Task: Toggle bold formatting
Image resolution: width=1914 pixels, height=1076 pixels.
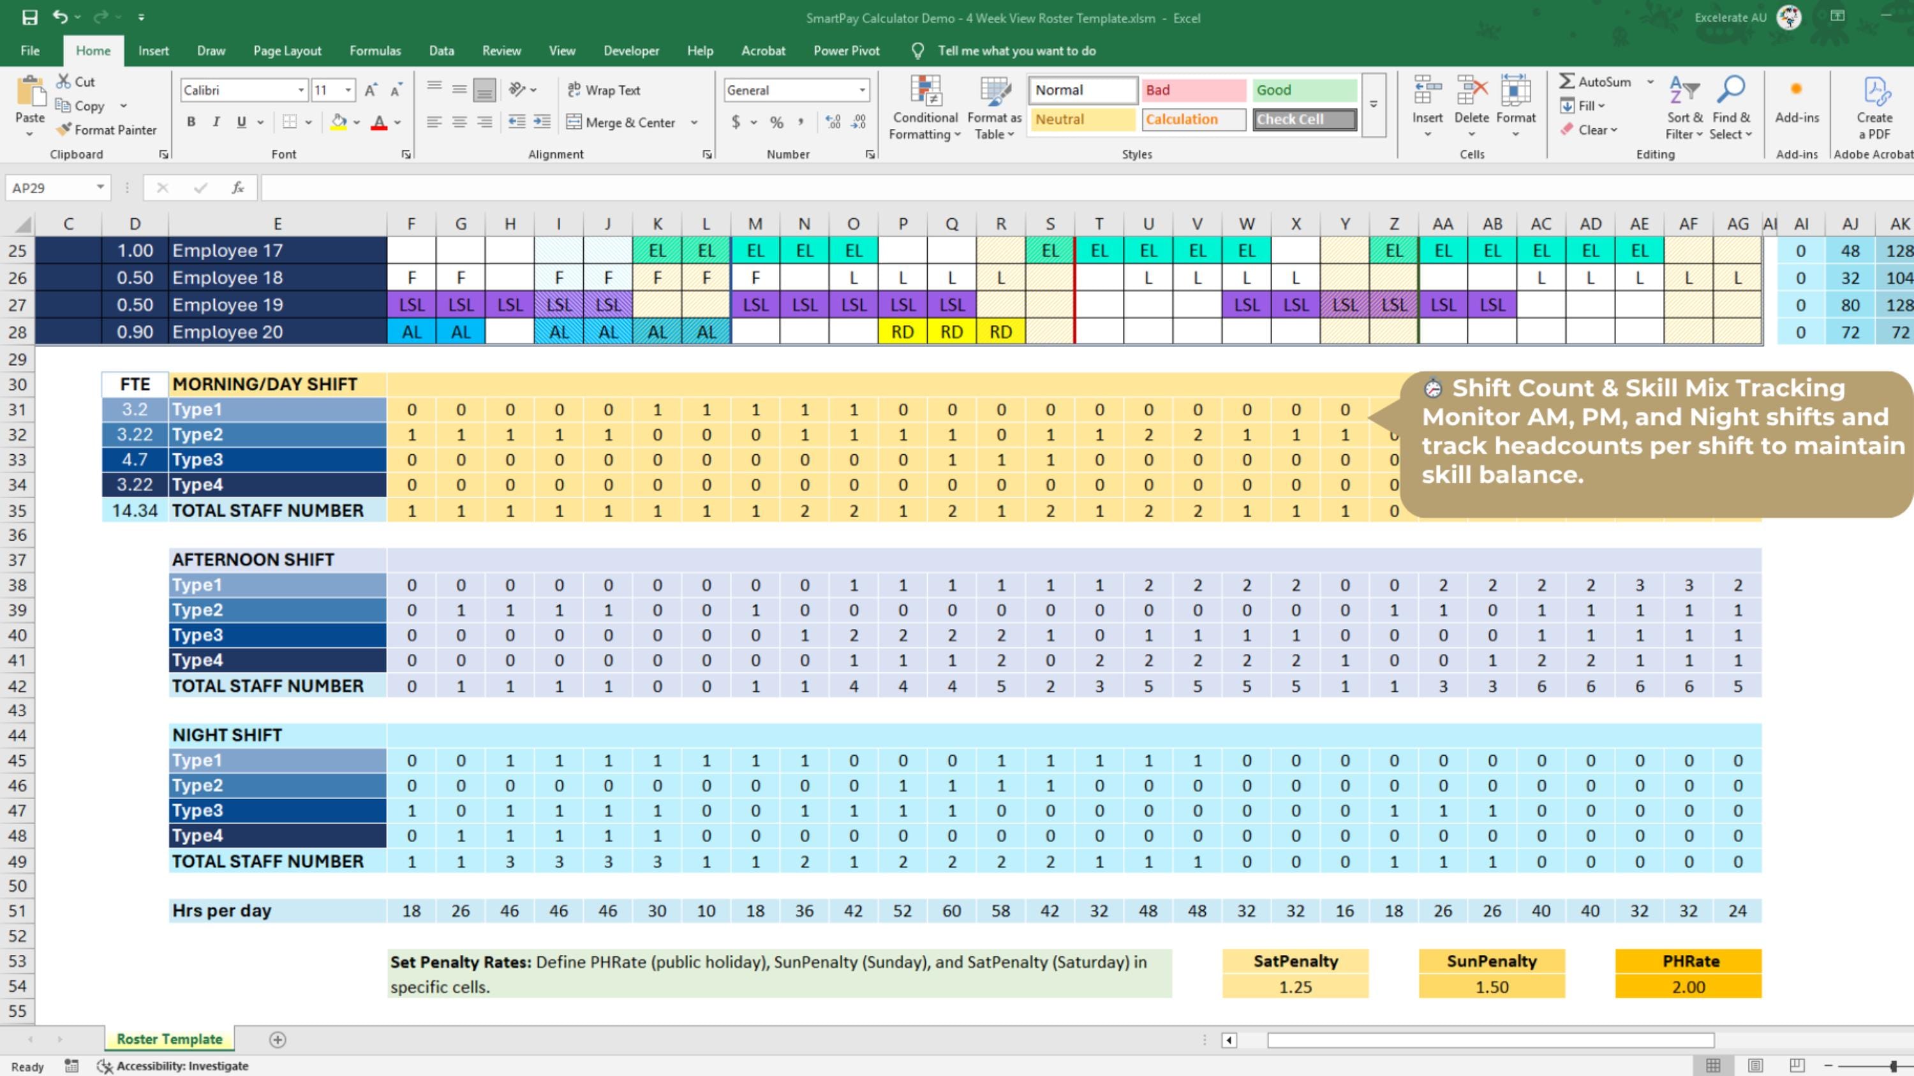Action: coord(191,121)
